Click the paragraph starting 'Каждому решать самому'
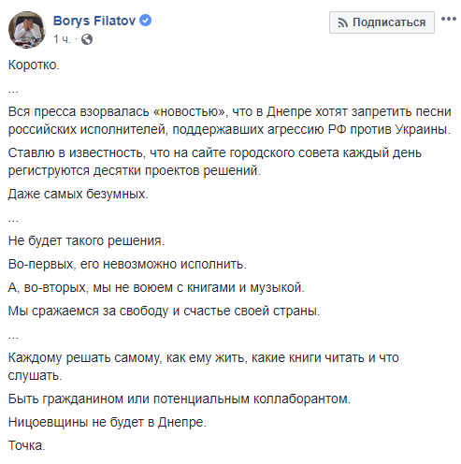 [204, 367]
